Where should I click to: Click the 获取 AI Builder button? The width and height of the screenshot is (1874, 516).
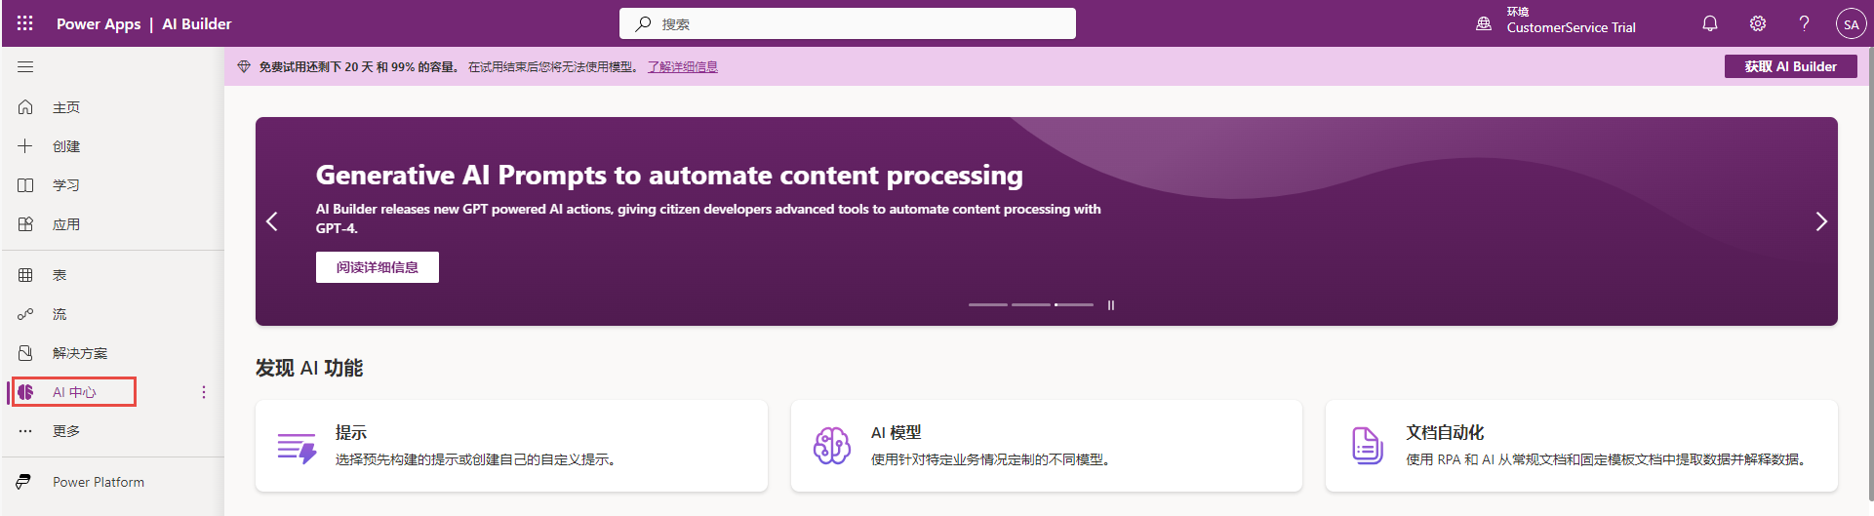(x=1790, y=66)
